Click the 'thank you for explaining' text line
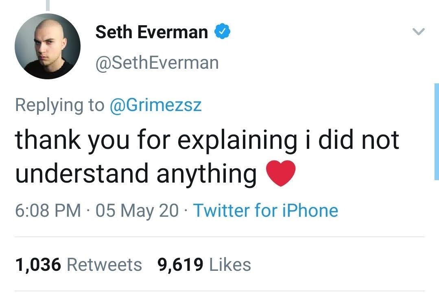This screenshot has width=439, height=294. click(x=207, y=140)
